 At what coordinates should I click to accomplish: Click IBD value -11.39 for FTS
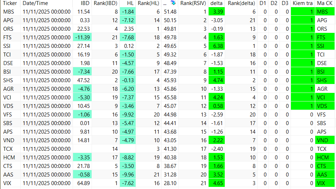(82, 38)
